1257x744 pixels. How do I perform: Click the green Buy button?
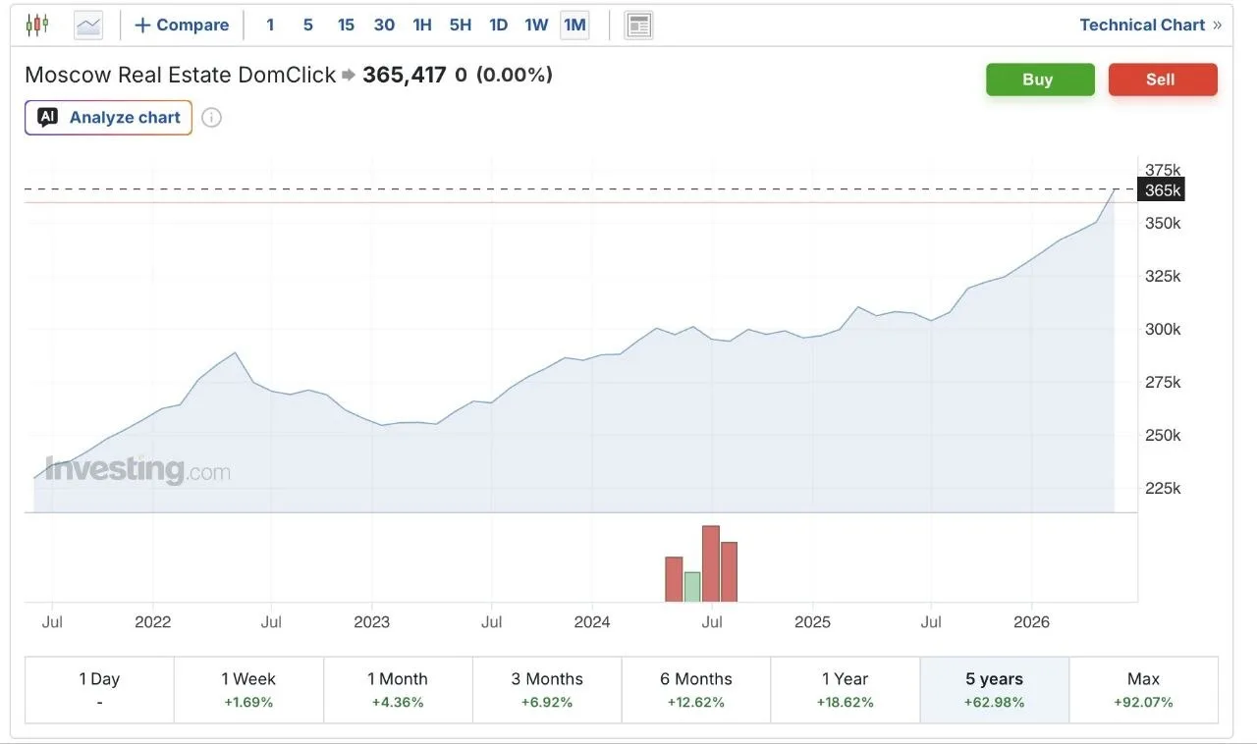click(1040, 80)
